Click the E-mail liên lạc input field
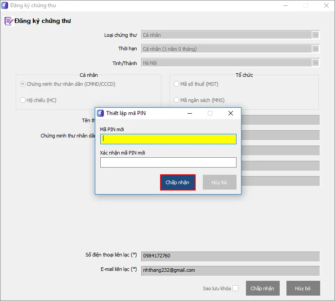Screen dimensions: 335x301 click(230, 270)
